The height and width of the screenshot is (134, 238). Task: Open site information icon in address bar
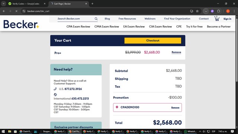24,11
